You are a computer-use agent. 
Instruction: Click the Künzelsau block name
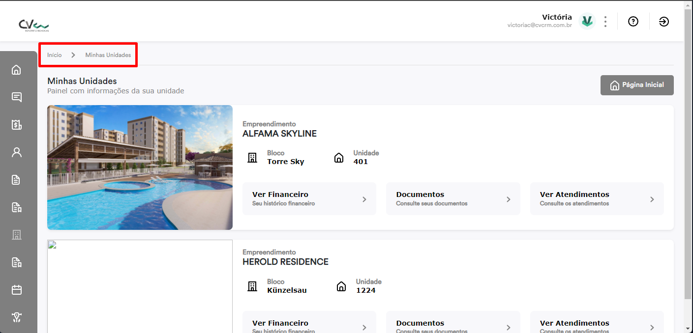click(287, 290)
